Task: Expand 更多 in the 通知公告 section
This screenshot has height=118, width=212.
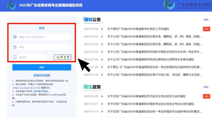Action: click(206, 20)
